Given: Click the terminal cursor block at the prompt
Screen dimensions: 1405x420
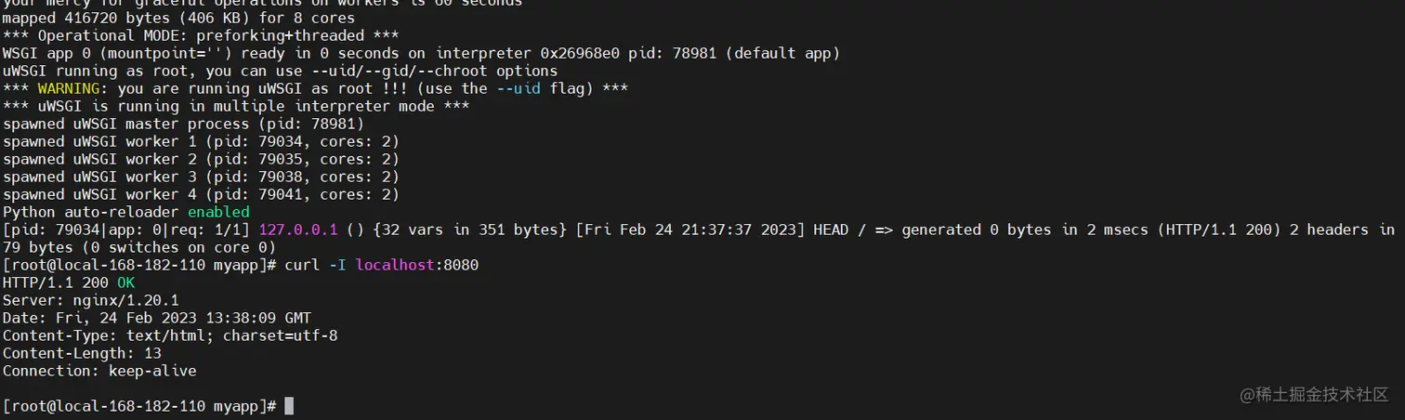Looking at the screenshot, I should 289,406.
